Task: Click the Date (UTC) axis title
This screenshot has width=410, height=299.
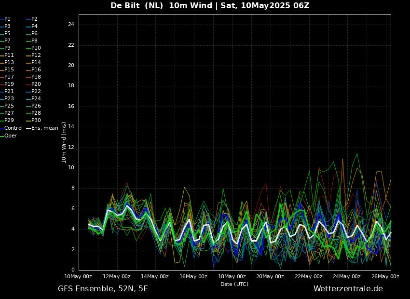Action: pyautogui.click(x=234, y=285)
